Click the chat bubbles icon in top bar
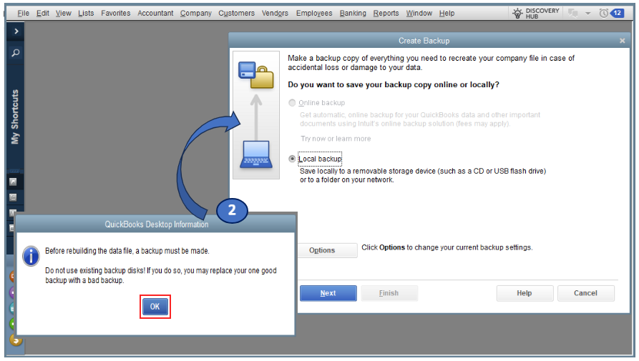The image size is (639, 361). pos(573,14)
